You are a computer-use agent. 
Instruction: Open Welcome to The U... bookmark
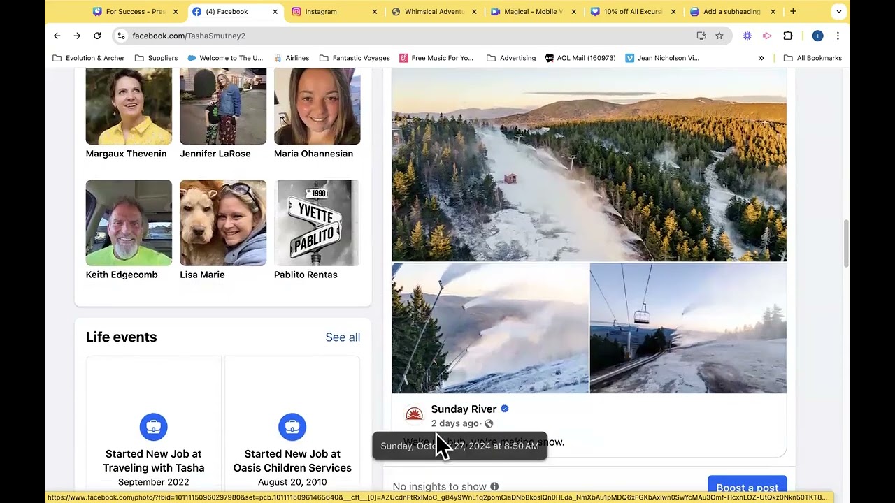point(225,58)
